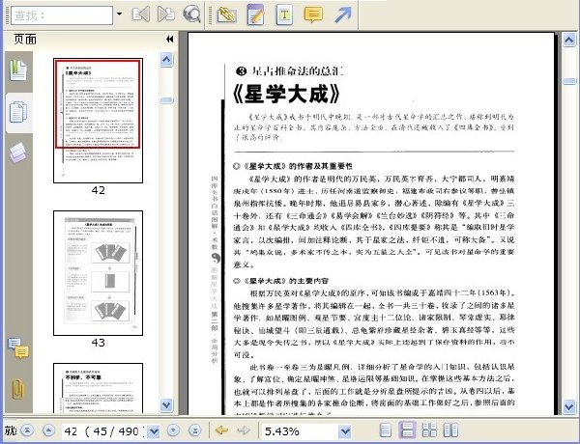Select the partially visible page 44 thumbnail
580x444 pixels.
tap(98, 388)
